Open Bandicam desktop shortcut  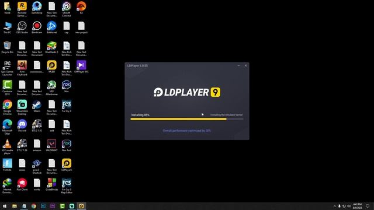coord(37,27)
